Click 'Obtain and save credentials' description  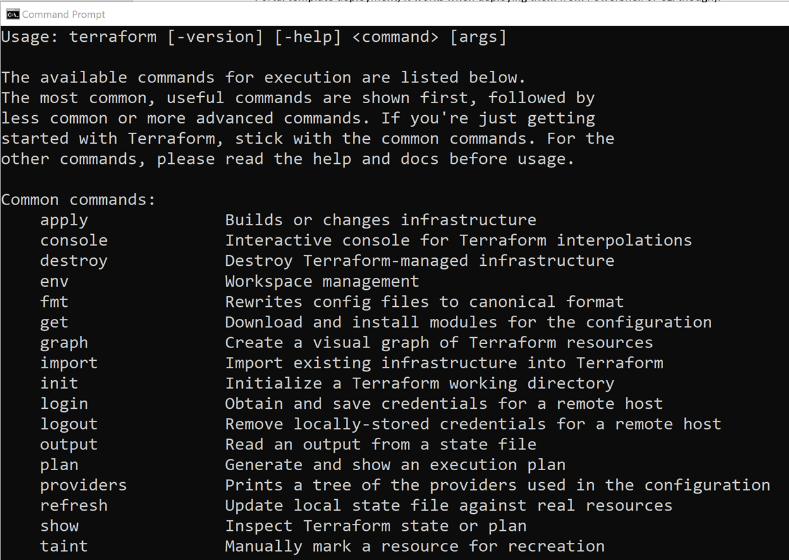pyautogui.click(x=444, y=404)
